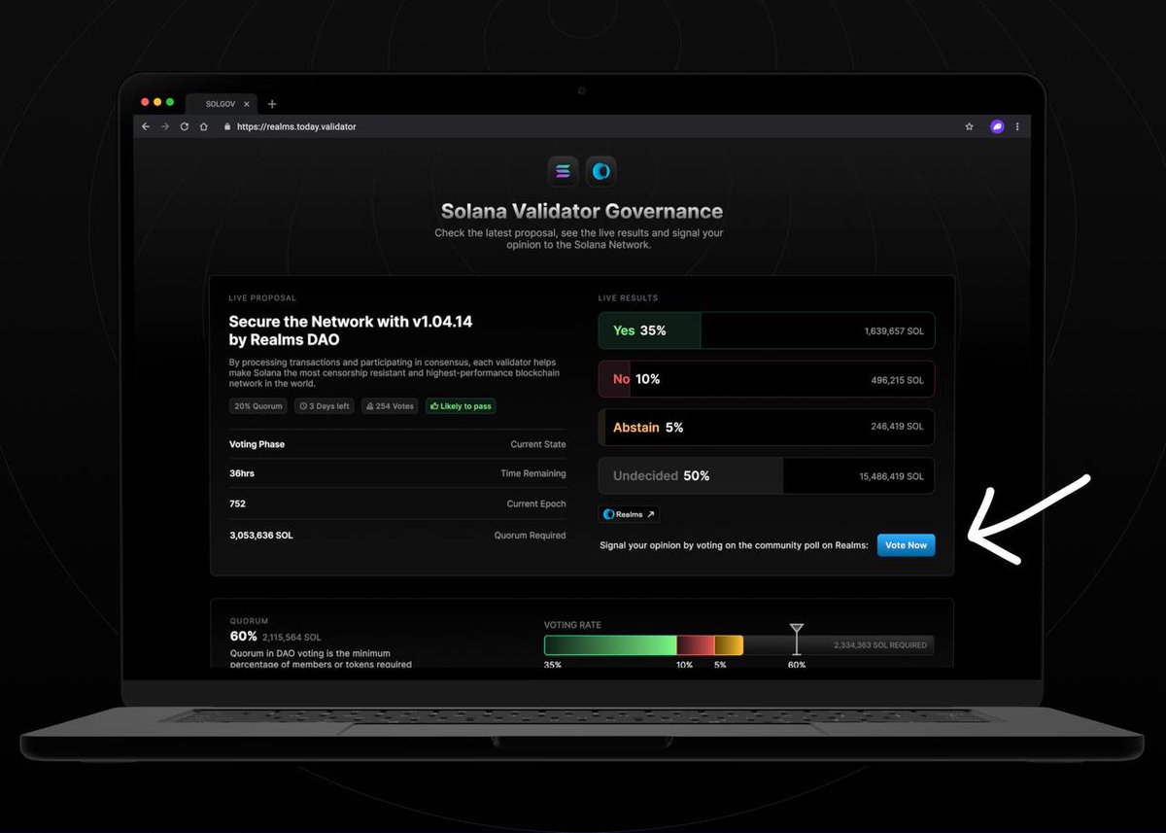
Task: Click the 2,115,564 SOL quorum amount
Action: pyautogui.click(x=291, y=638)
